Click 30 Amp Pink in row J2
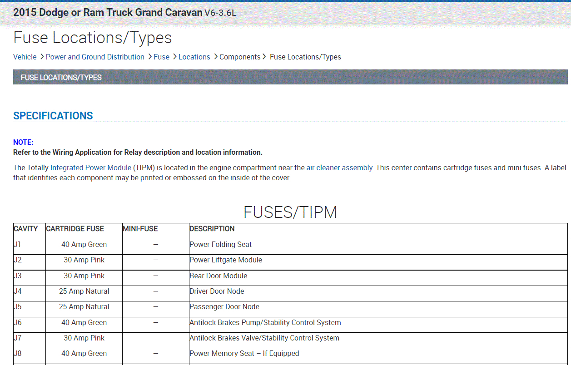 pos(84,260)
